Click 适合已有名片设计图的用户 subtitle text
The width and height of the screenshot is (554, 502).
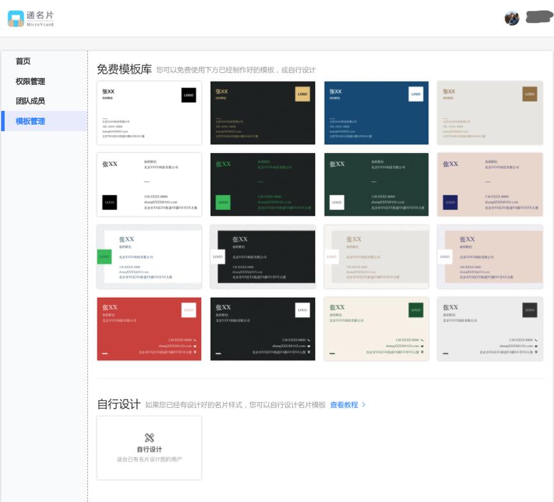coord(149,459)
